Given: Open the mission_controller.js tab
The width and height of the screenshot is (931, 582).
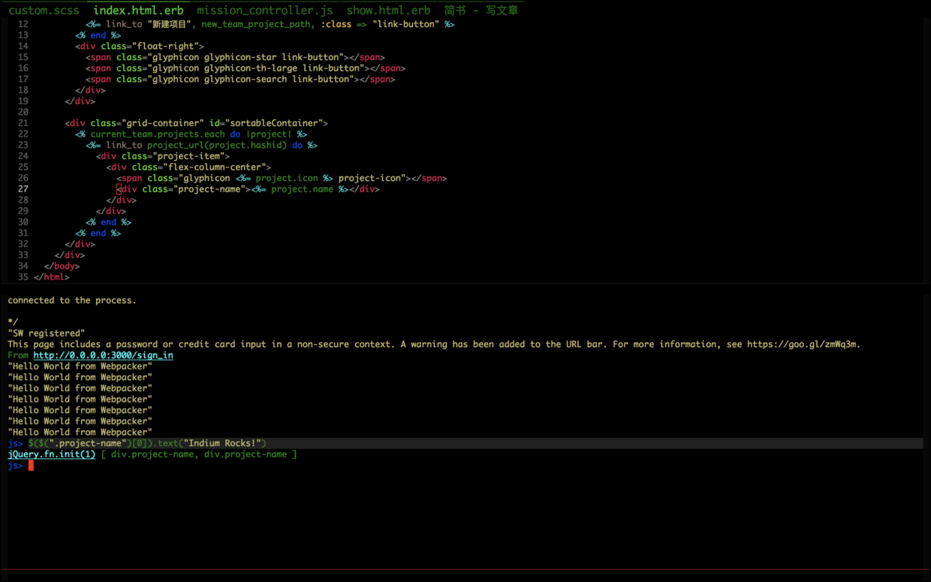Looking at the screenshot, I should tap(264, 11).
